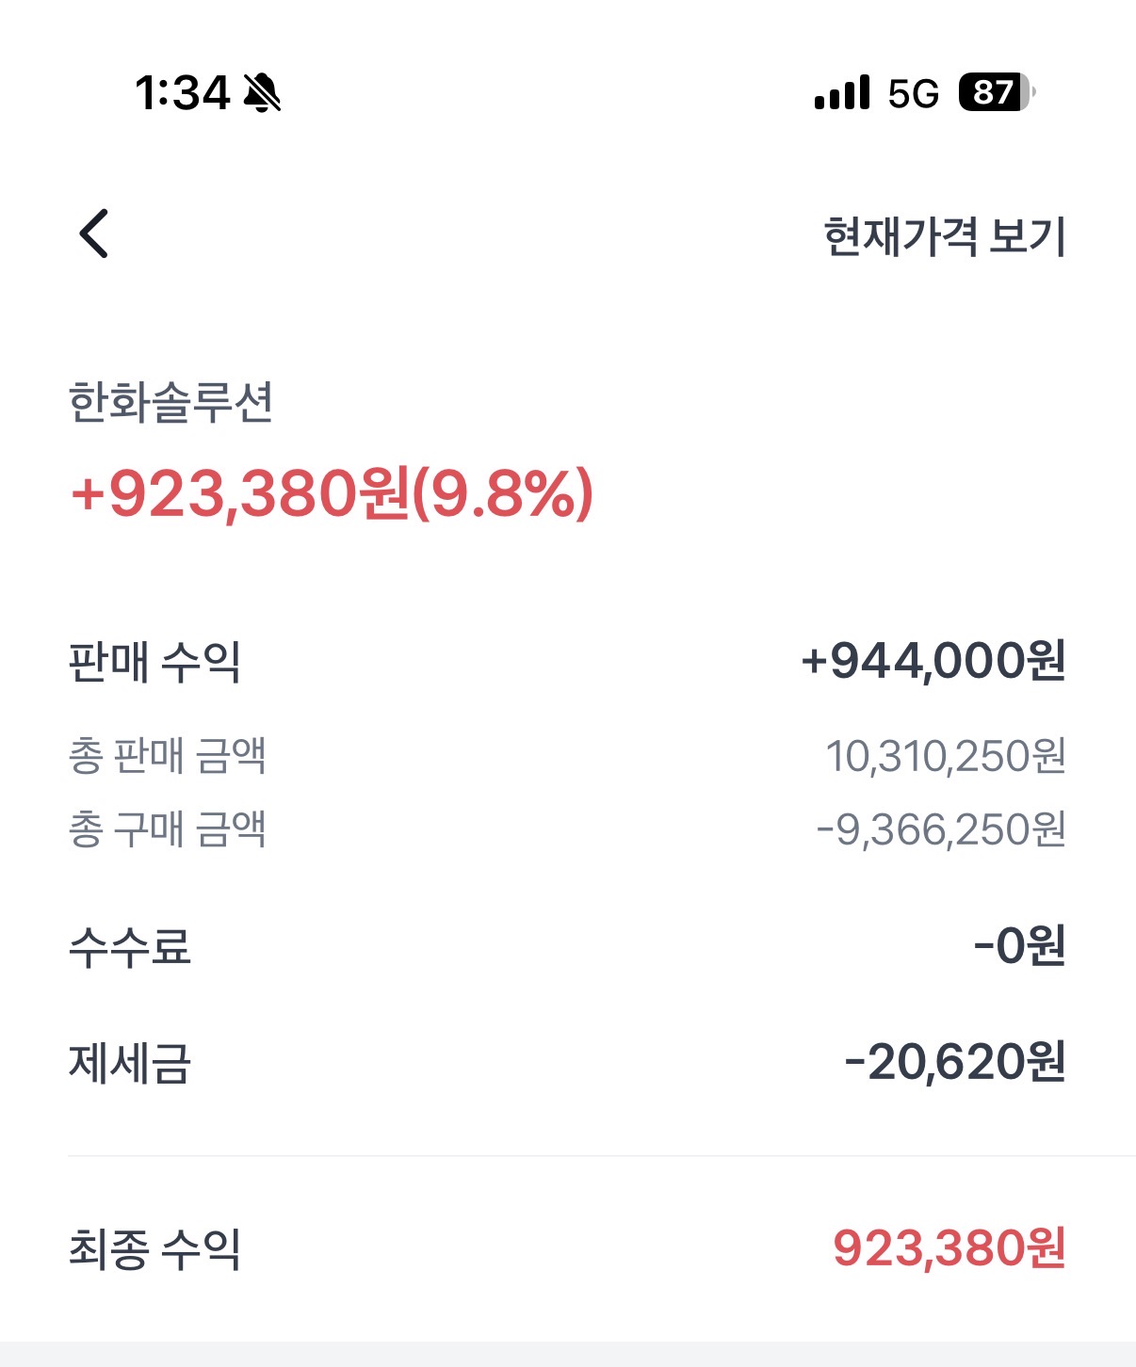The height and width of the screenshot is (1367, 1136).
Task: Tap the 제세금 tax label
Action: click(x=130, y=1063)
